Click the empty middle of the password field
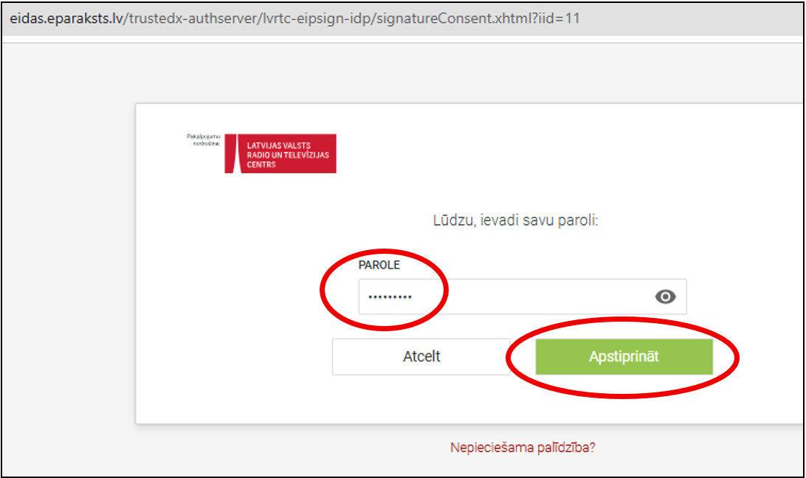 tap(531, 297)
